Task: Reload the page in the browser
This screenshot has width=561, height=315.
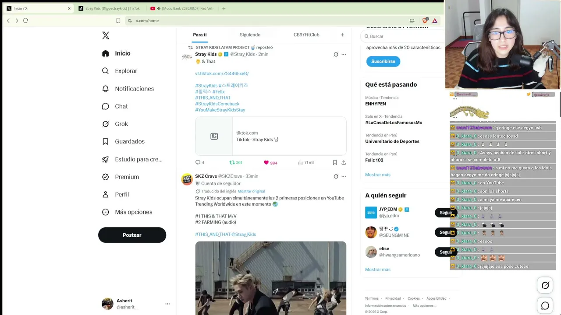Action: 25,21
